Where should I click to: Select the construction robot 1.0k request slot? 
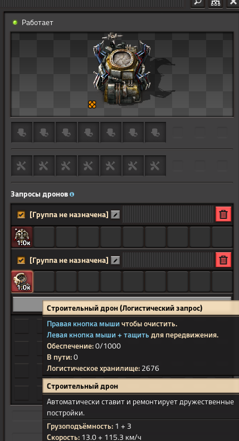[22, 282]
